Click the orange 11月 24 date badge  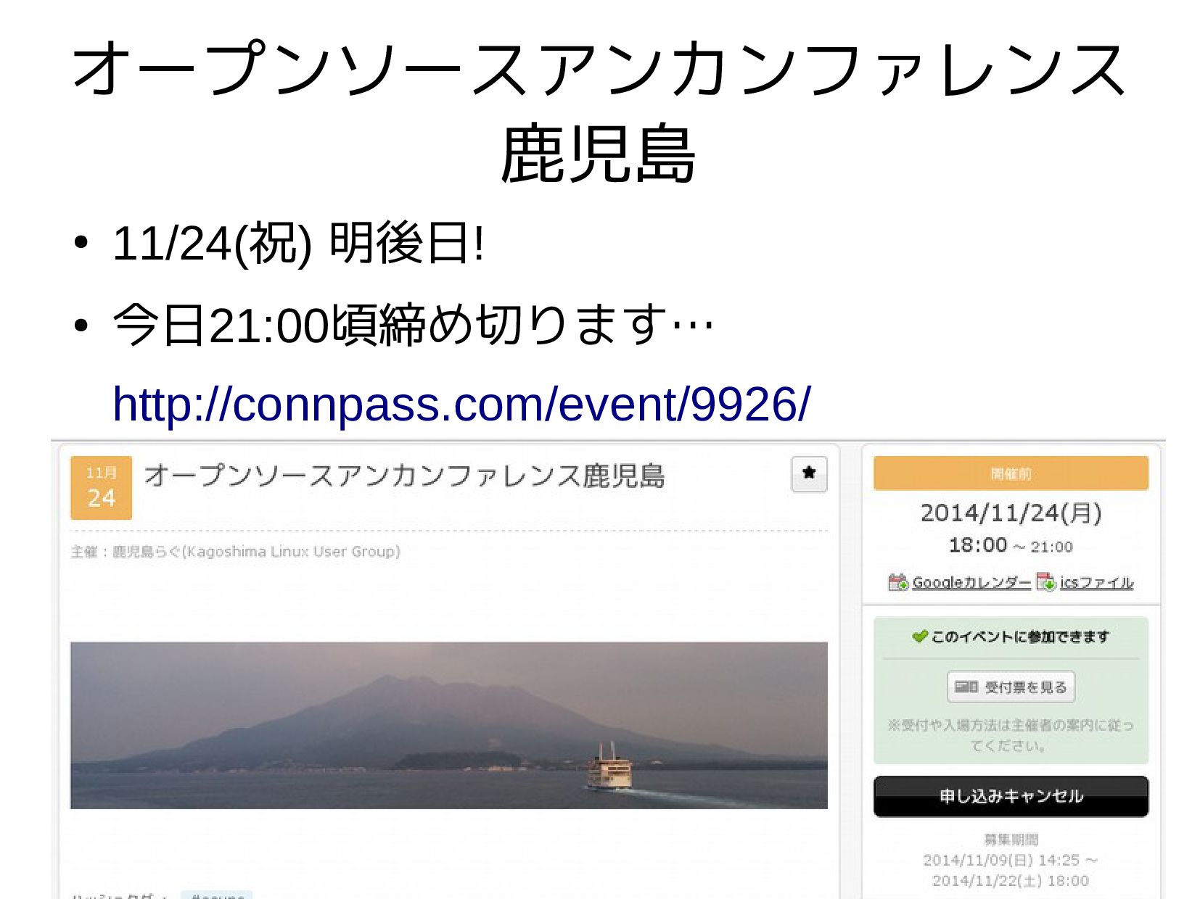click(x=101, y=487)
